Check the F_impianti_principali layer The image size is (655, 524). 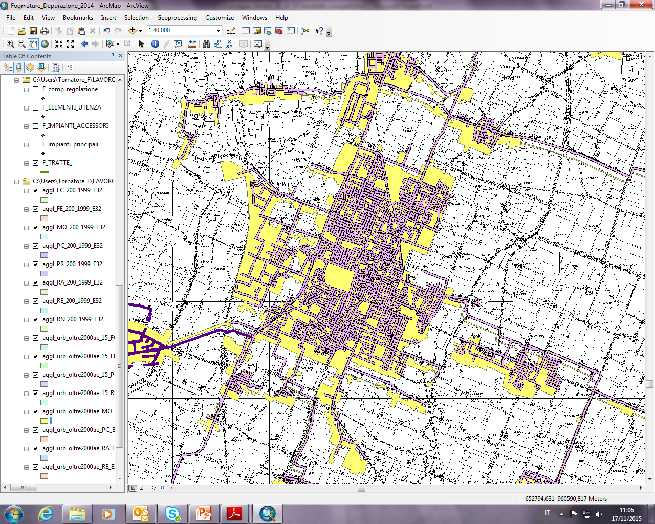pos(36,144)
